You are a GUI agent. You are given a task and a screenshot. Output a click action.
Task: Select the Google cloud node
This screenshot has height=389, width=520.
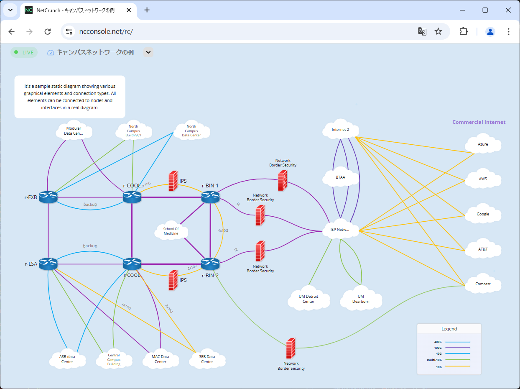[483, 214]
